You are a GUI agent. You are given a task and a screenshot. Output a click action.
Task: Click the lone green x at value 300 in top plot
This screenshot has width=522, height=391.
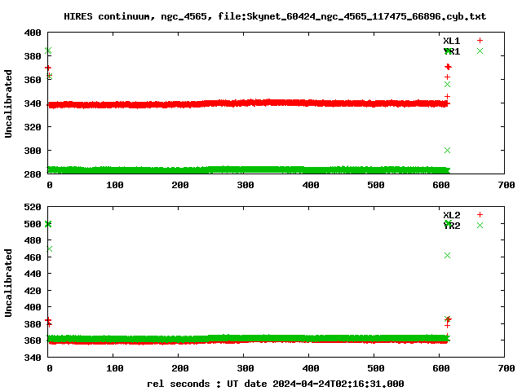(x=447, y=150)
